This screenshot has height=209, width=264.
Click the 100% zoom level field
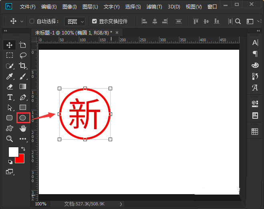tap(40, 204)
